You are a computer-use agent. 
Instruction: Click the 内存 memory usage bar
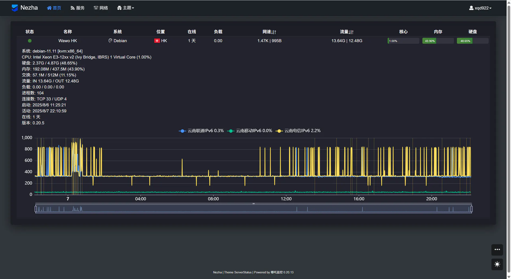pyautogui.click(x=438, y=41)
